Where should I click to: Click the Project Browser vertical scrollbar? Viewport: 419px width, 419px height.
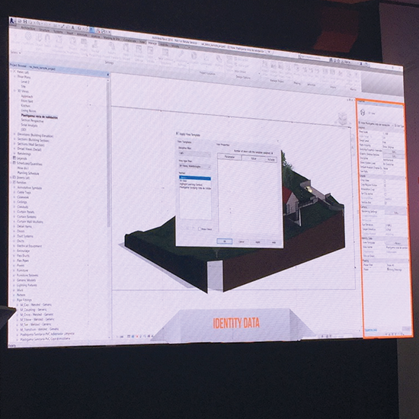pyautogui.click(x=109, y=154)
